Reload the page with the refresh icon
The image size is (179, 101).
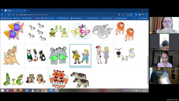click(x=9, y=15)
